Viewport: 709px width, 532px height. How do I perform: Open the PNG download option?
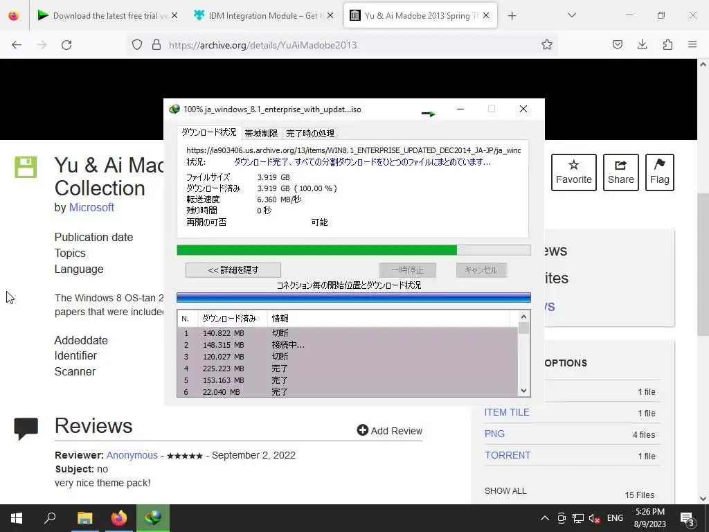click(494, 434)
